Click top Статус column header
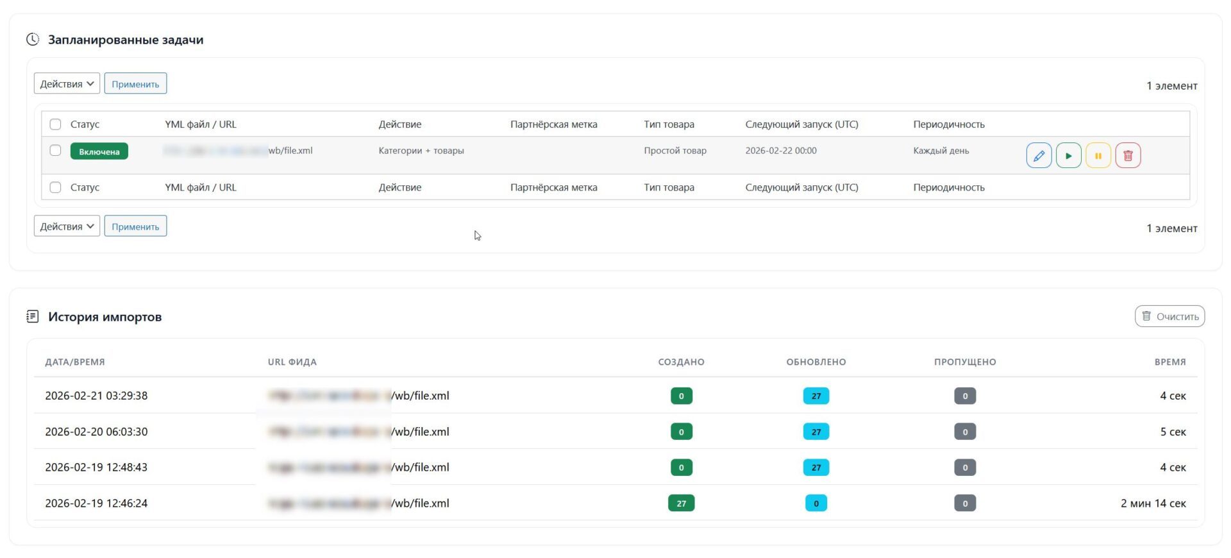 [x=85, y=124]
